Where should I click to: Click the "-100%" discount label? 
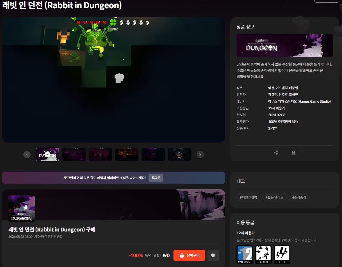(135, 255)
